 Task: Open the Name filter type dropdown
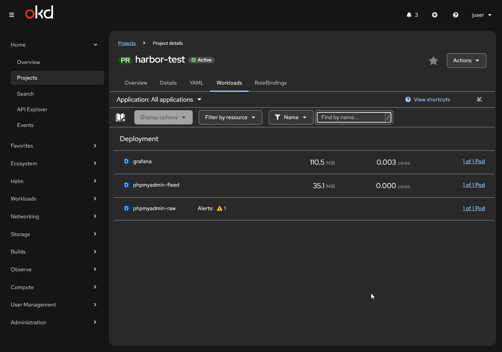click(x=290, y=117)
